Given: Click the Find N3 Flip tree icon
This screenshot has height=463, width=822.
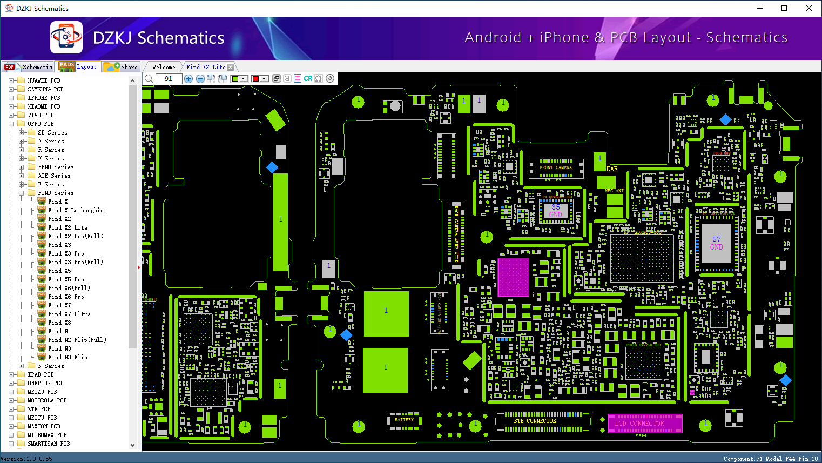Looking at the screenshot, I should [x=42, y=357].
